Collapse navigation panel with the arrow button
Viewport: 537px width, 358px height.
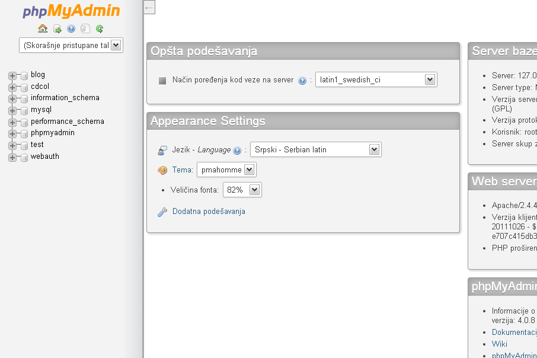149,7
